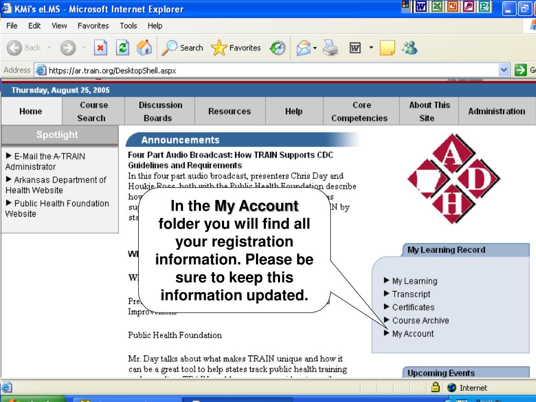Open the Resources tab
Screen dimensions: 536x402
click(x=230, y=111)
